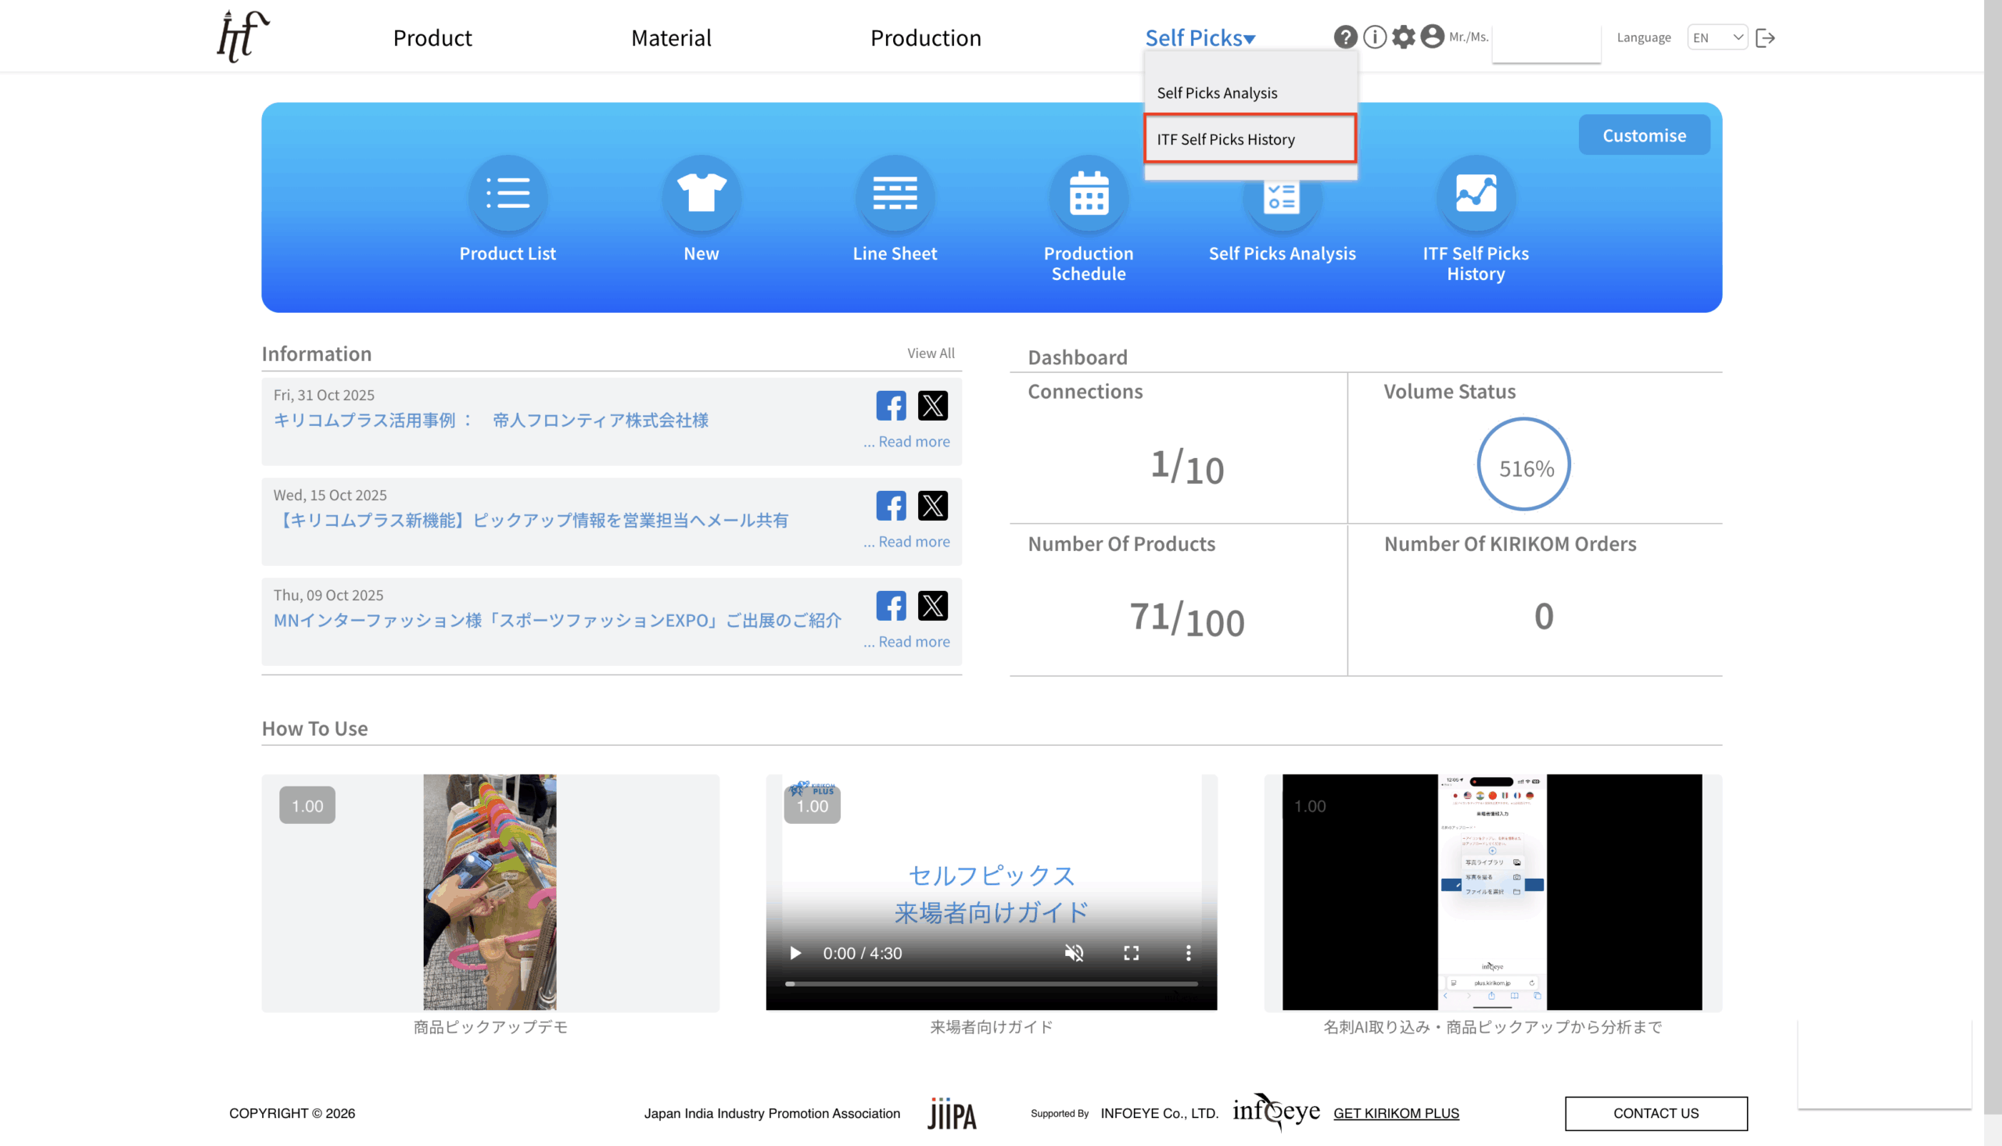Unmute the visitor guide video
The height and width of the screenshot is (1146, 2002).
1074,953
